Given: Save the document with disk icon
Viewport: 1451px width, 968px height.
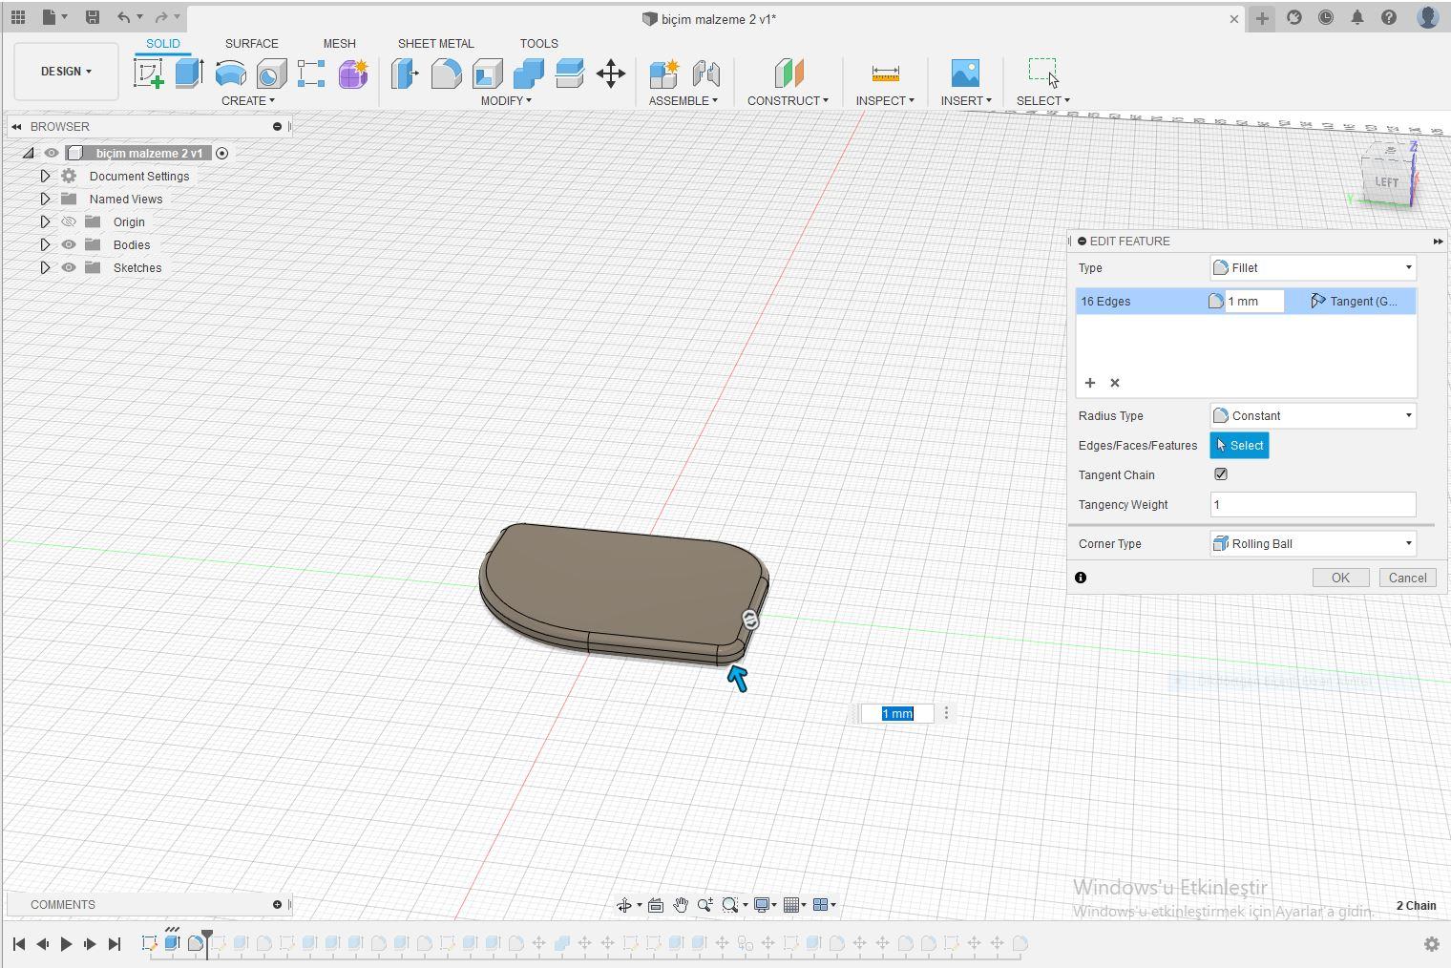Looking at the screenshot, I should tap(92, 17).
